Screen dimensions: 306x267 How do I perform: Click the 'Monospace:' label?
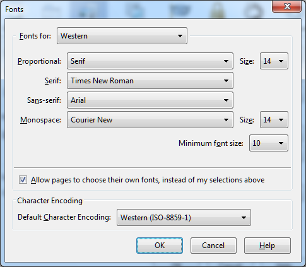[x=40, y=120]
